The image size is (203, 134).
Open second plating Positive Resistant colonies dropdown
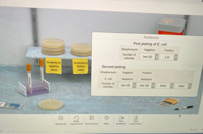146,86
